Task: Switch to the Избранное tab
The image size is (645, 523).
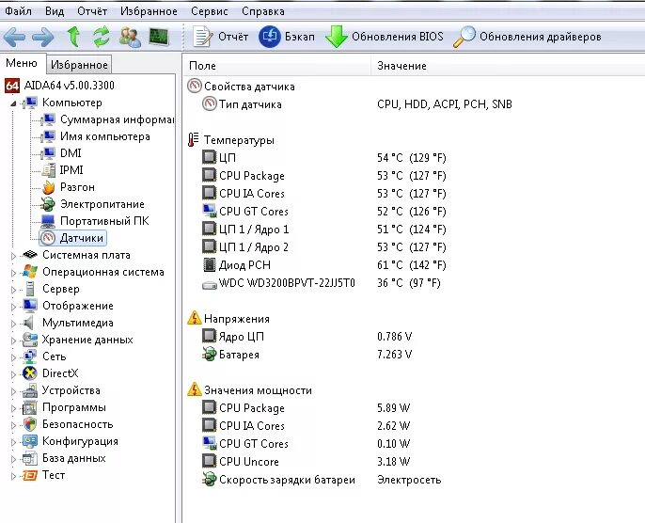Action: point(79,65)
